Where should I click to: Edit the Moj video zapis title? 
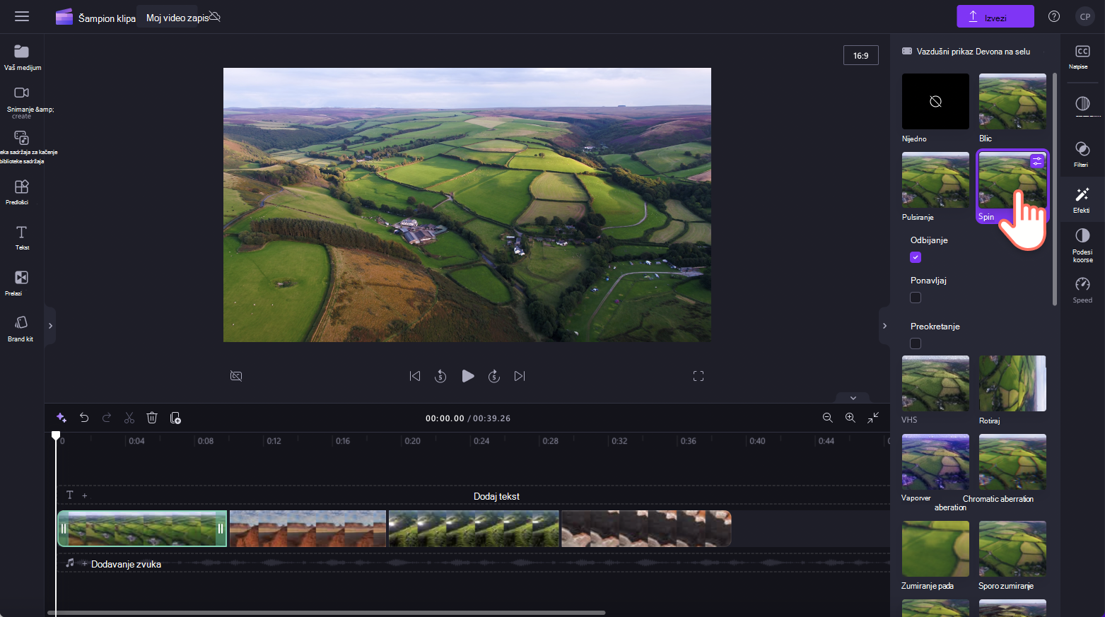click(177, 18)
